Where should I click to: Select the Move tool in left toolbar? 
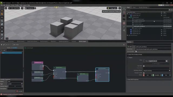[2, 17]
